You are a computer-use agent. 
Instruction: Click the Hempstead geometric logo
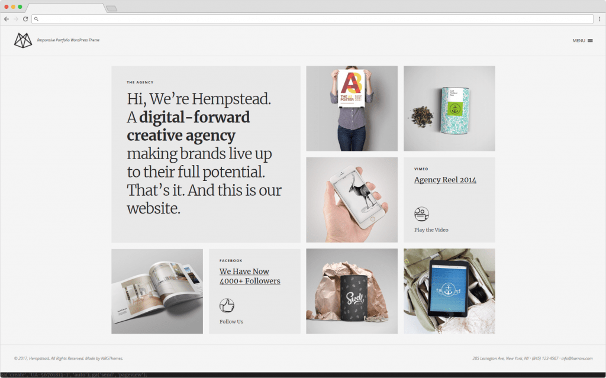point(23,40)
